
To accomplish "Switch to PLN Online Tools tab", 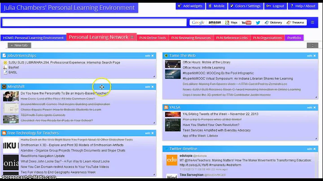I will [153, 38].
